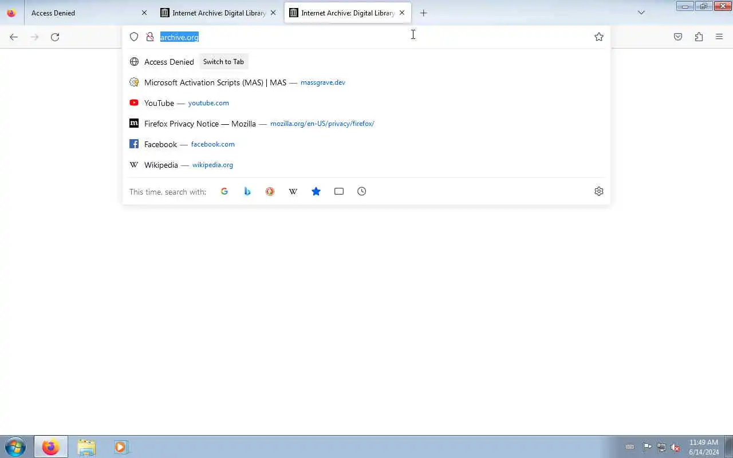Open search settings gear
This screenshot has height=458, width=733.
599,191
